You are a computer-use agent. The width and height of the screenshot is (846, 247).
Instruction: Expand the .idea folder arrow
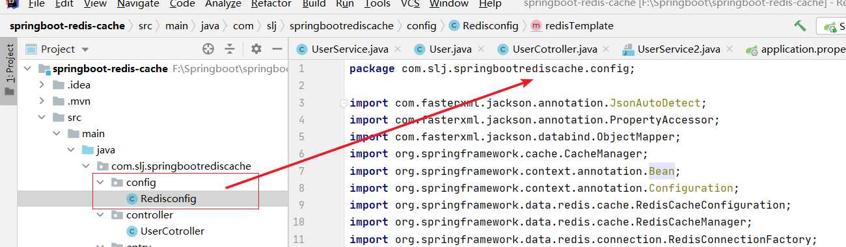click(x=42, y=85)
